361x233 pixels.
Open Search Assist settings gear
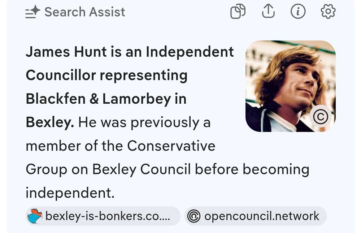click(328, 12)
